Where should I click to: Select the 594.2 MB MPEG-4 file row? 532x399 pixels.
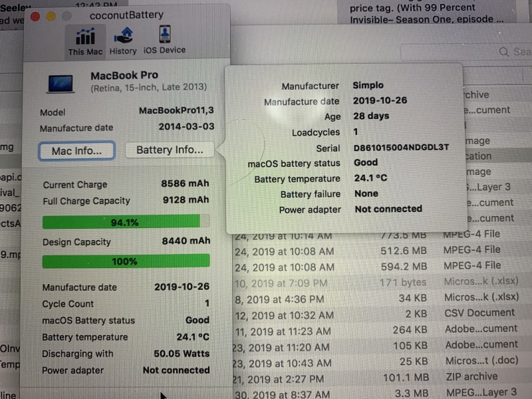pos(382,267)
